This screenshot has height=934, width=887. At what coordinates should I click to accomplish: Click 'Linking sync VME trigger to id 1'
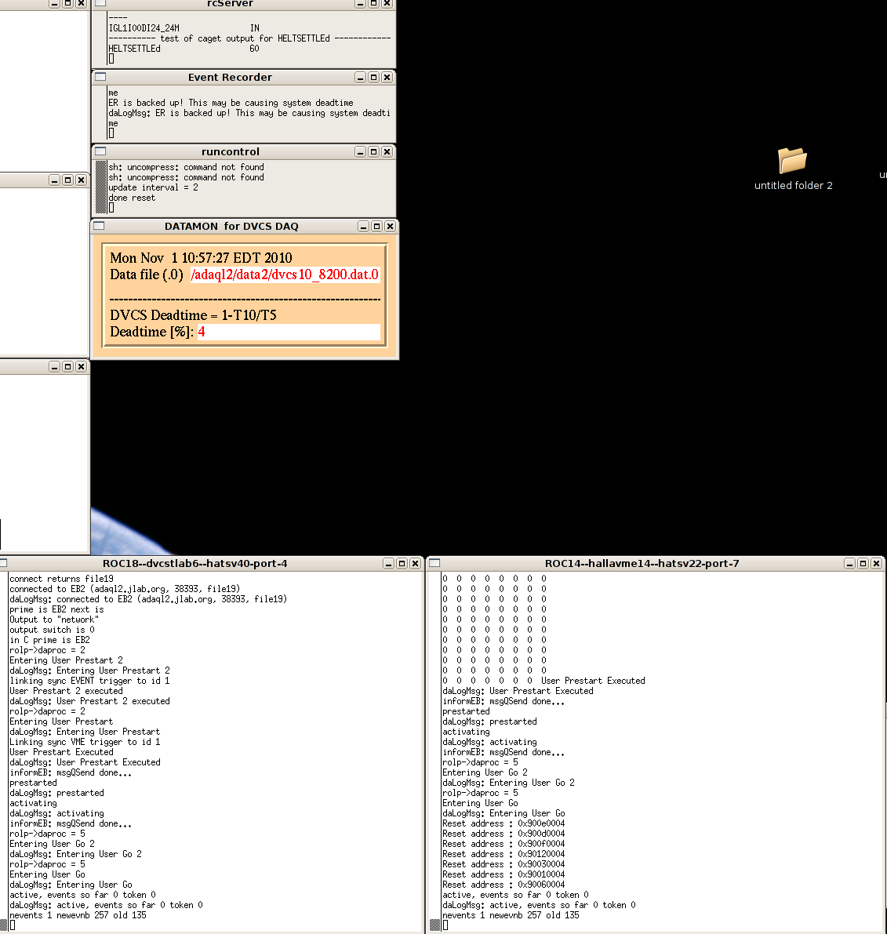click(85, 742)
